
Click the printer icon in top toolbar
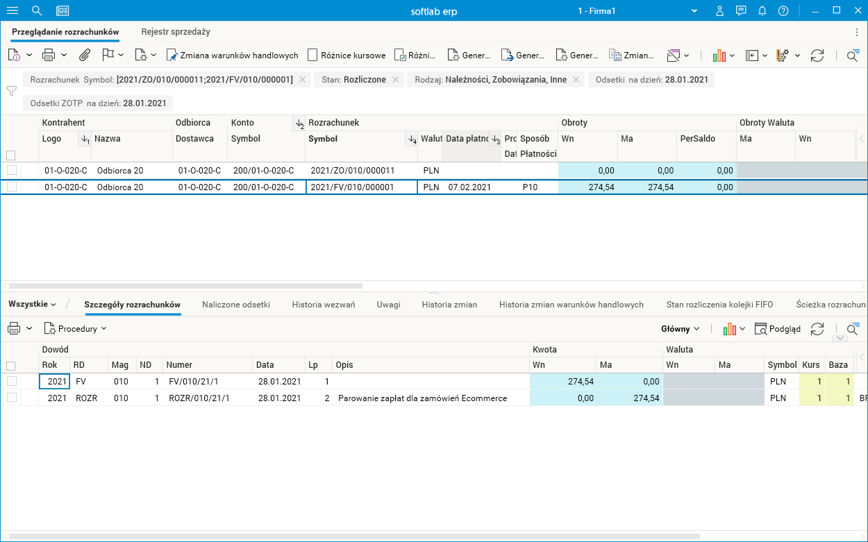coord(49,55)
